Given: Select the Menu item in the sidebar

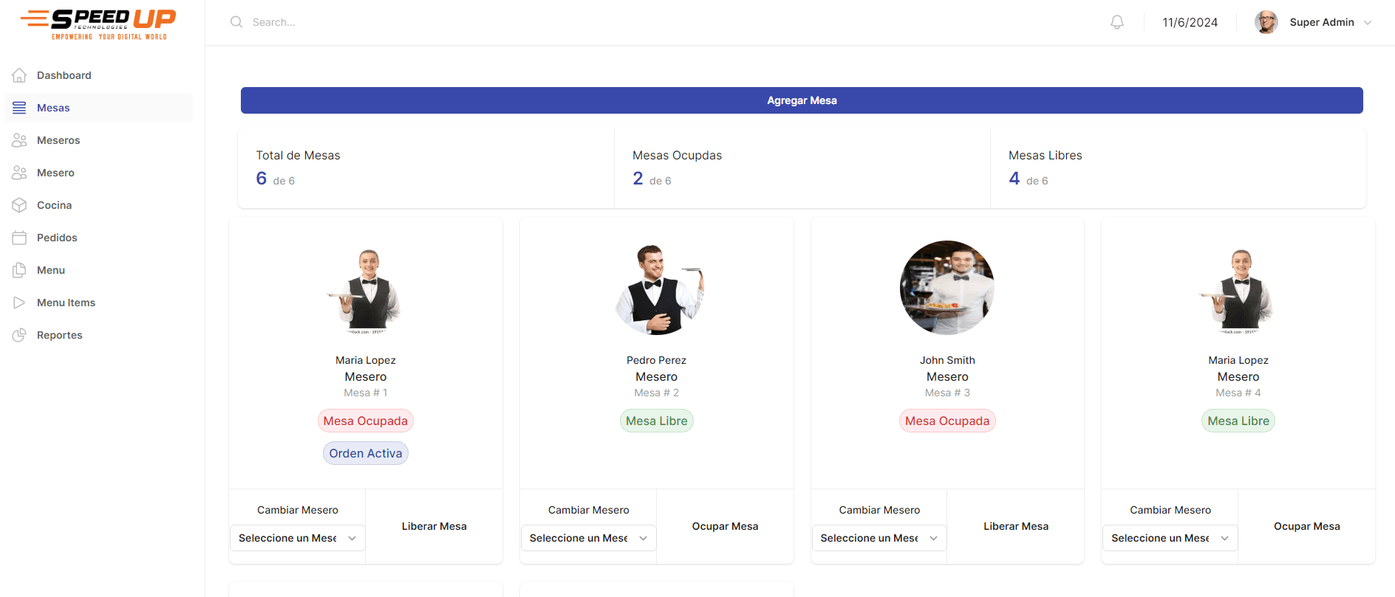Looking at the screenshot, I should pyautogui.click(x=51, y=270).
